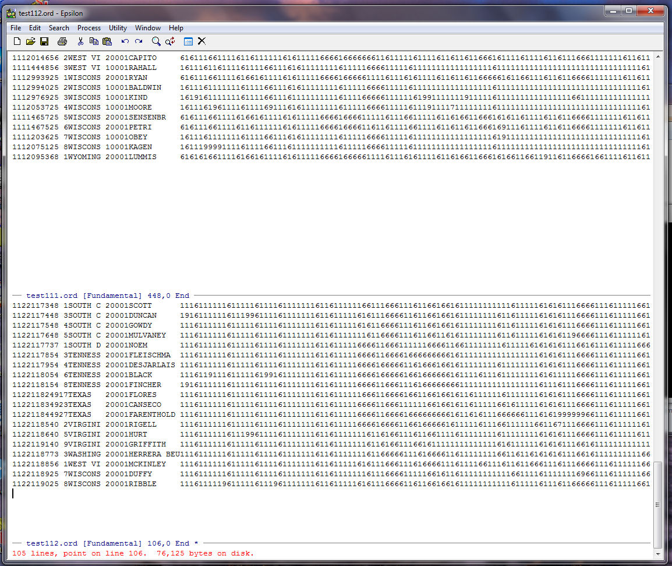The height and width of the screenshot is (566, 672).
Task: Click the search-and-replace toolbar icon
Action: (x=170, y=41)
